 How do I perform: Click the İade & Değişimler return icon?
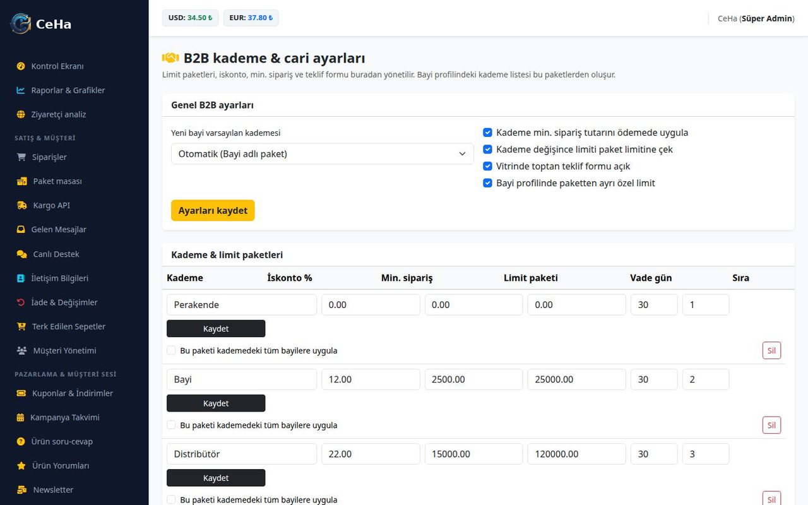pyautogui.click(x=21, y=302)
